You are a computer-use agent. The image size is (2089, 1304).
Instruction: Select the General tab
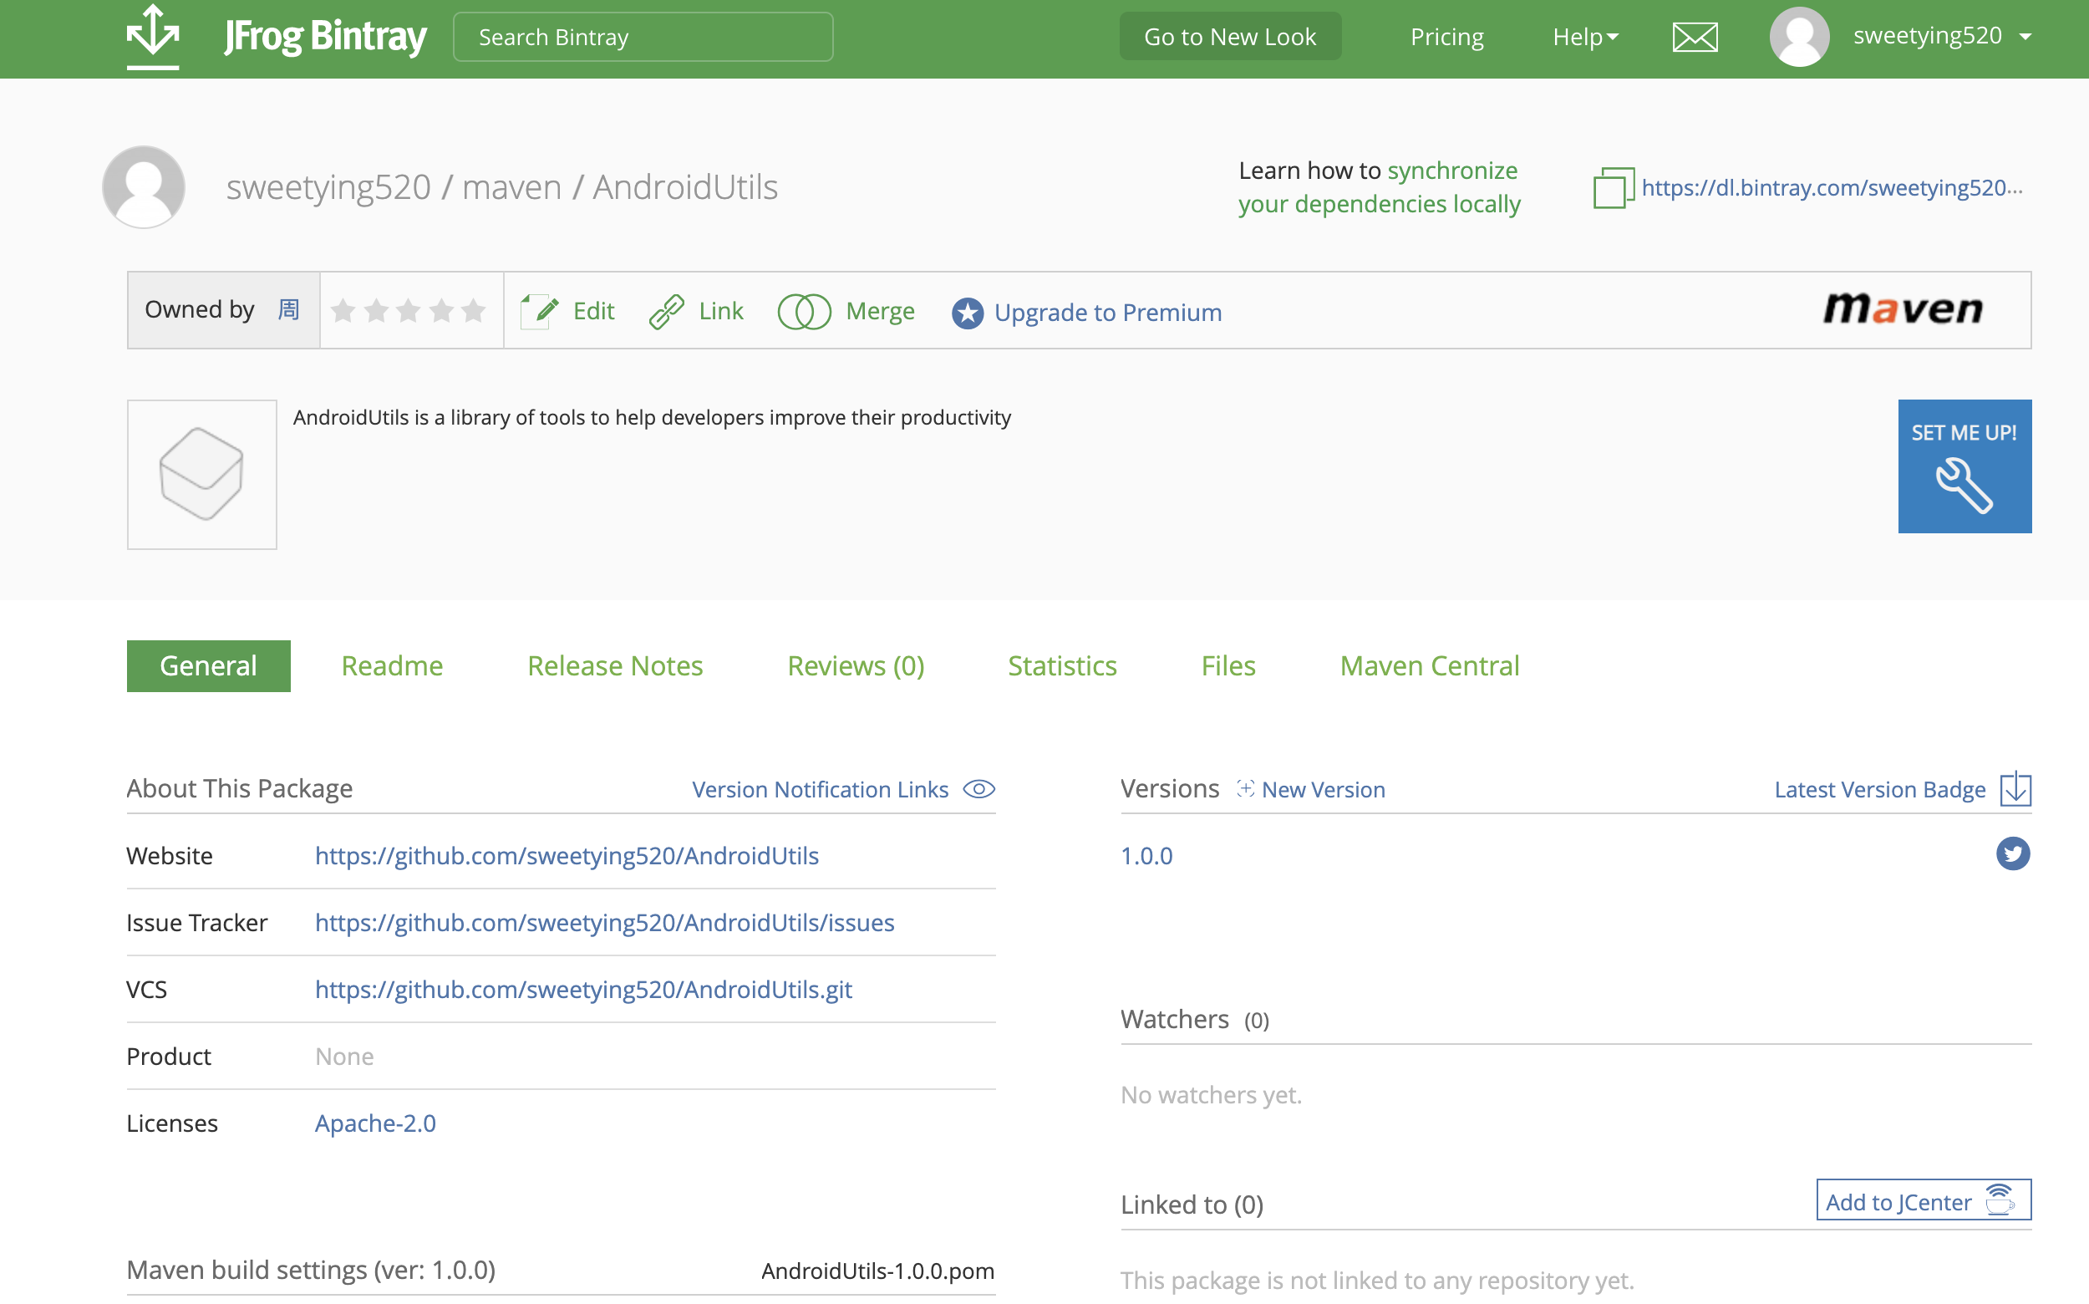(209, 666)
